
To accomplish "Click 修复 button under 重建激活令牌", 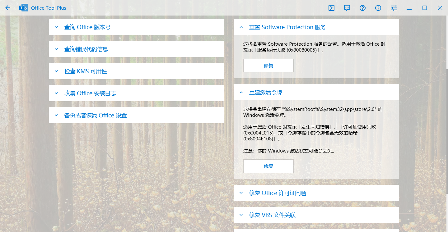I will 268,166.
